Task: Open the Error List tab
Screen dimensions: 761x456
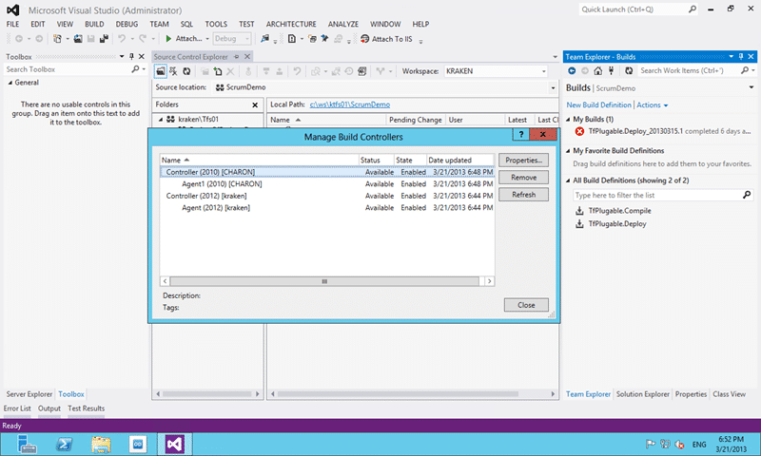Action: coord(17,408)
